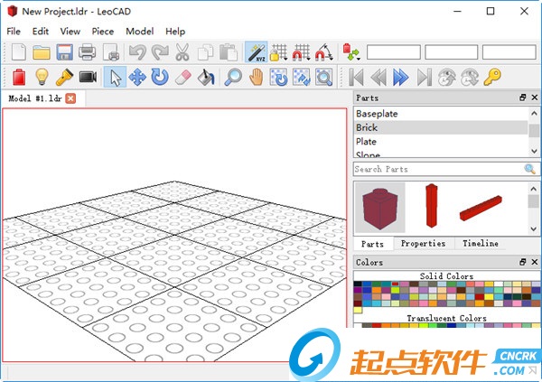Activate the select arrow tool

[x=115, y=77]
